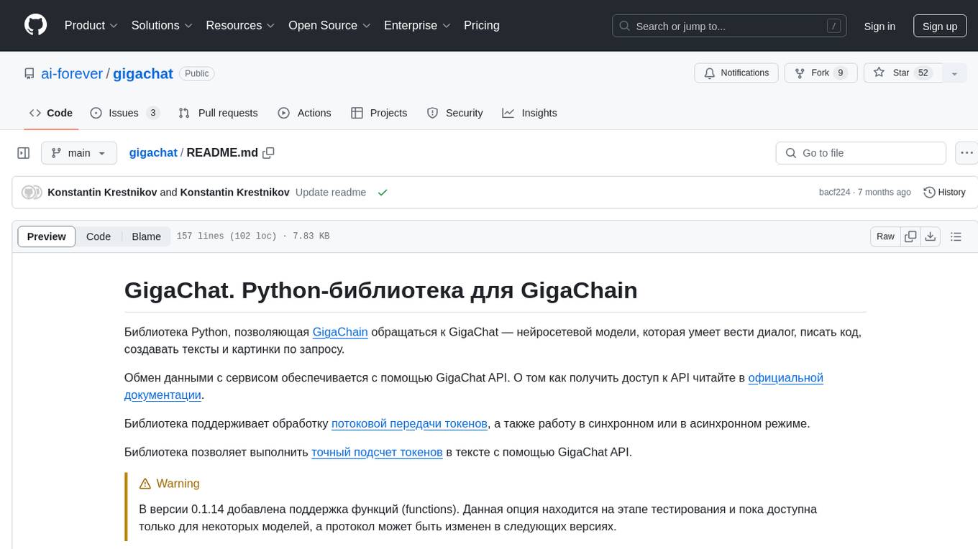Go to gigachat root in breadcrumb
This screenshot has width=978, height=549.
click(153, 152)
